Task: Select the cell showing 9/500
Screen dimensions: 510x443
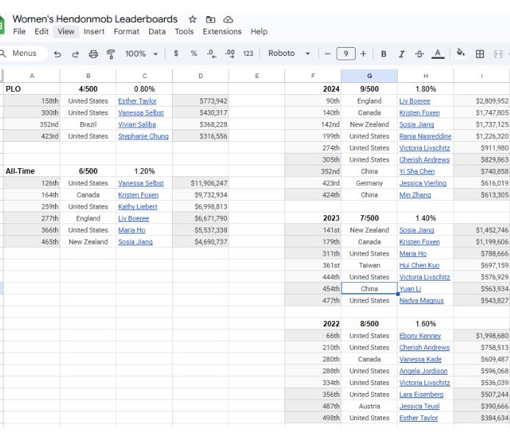Action: (369, 89)
